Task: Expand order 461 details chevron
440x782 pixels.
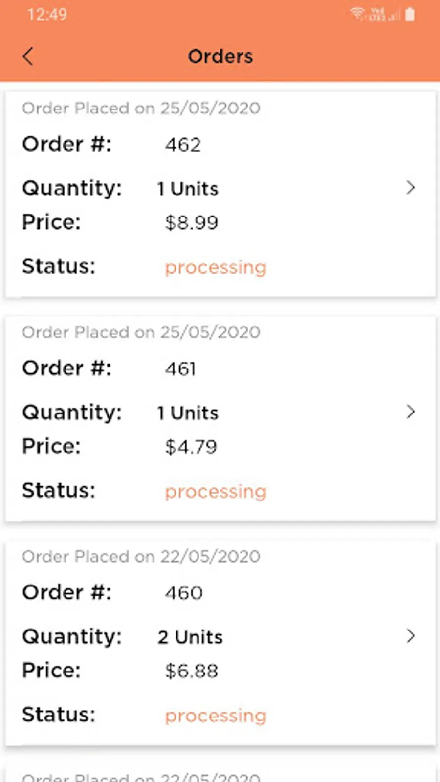Action: click(410, 412)
